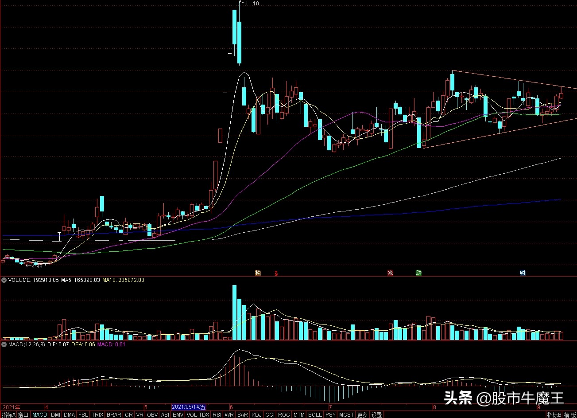The height and width of the screenshot is (418, 577).
Task: Switch to the OBV indicator tab
Action: [152, 415]
